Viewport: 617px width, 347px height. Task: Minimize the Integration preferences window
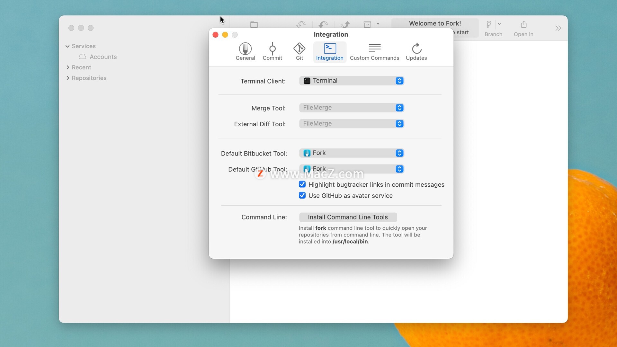(225, 35)
